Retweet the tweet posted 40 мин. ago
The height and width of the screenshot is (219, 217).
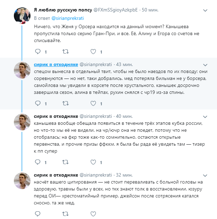click(x=65, y=162)
